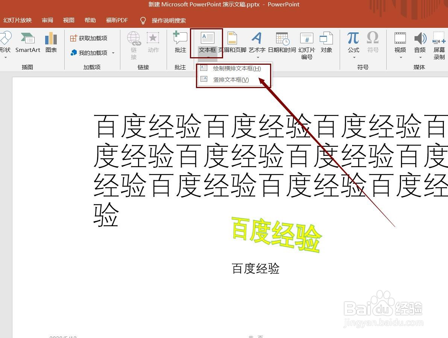Select the yellow 百度经验 WordArt
Screen dimensions: 448x338
[x=276, y=234]
